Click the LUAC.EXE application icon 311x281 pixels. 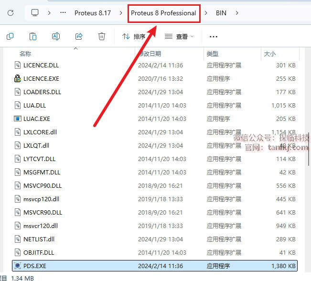[x=18, y=119]
